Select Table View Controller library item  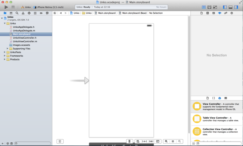point(217,119)
